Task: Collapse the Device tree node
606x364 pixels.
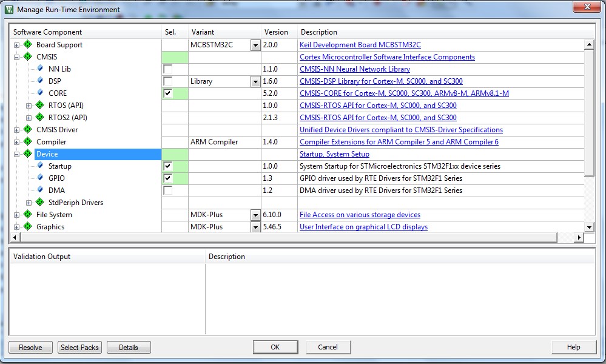Action: coord(16,154)
